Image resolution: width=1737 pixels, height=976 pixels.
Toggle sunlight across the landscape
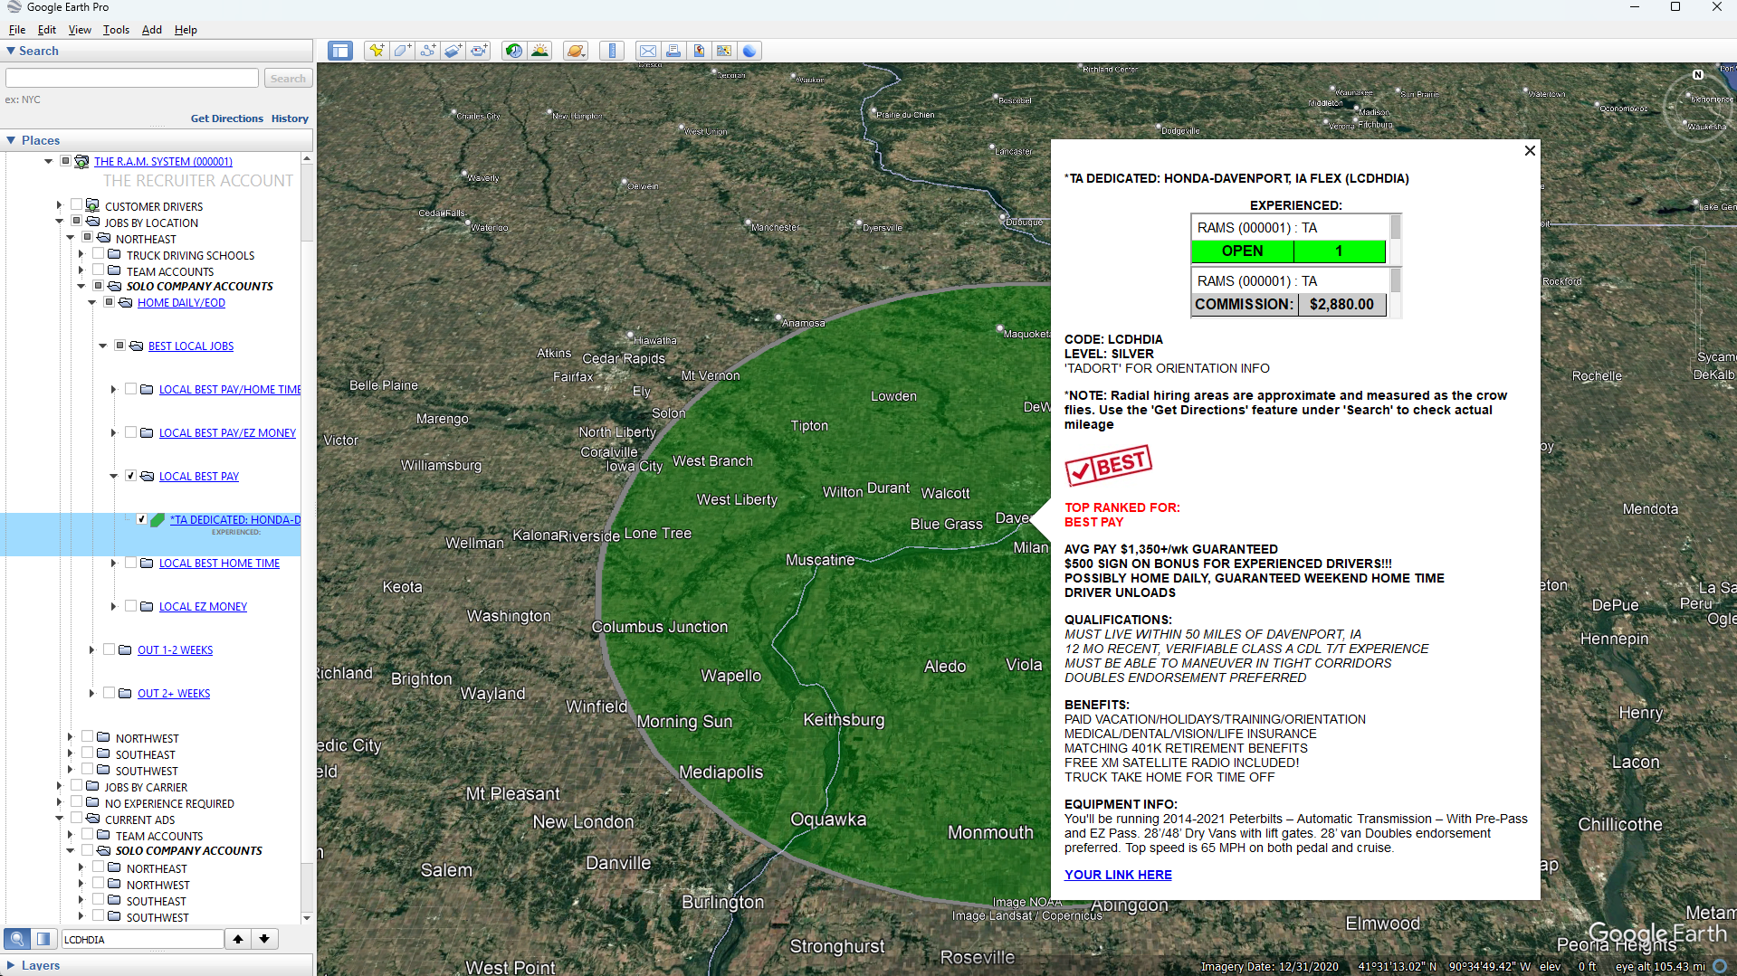coord(539,51)
